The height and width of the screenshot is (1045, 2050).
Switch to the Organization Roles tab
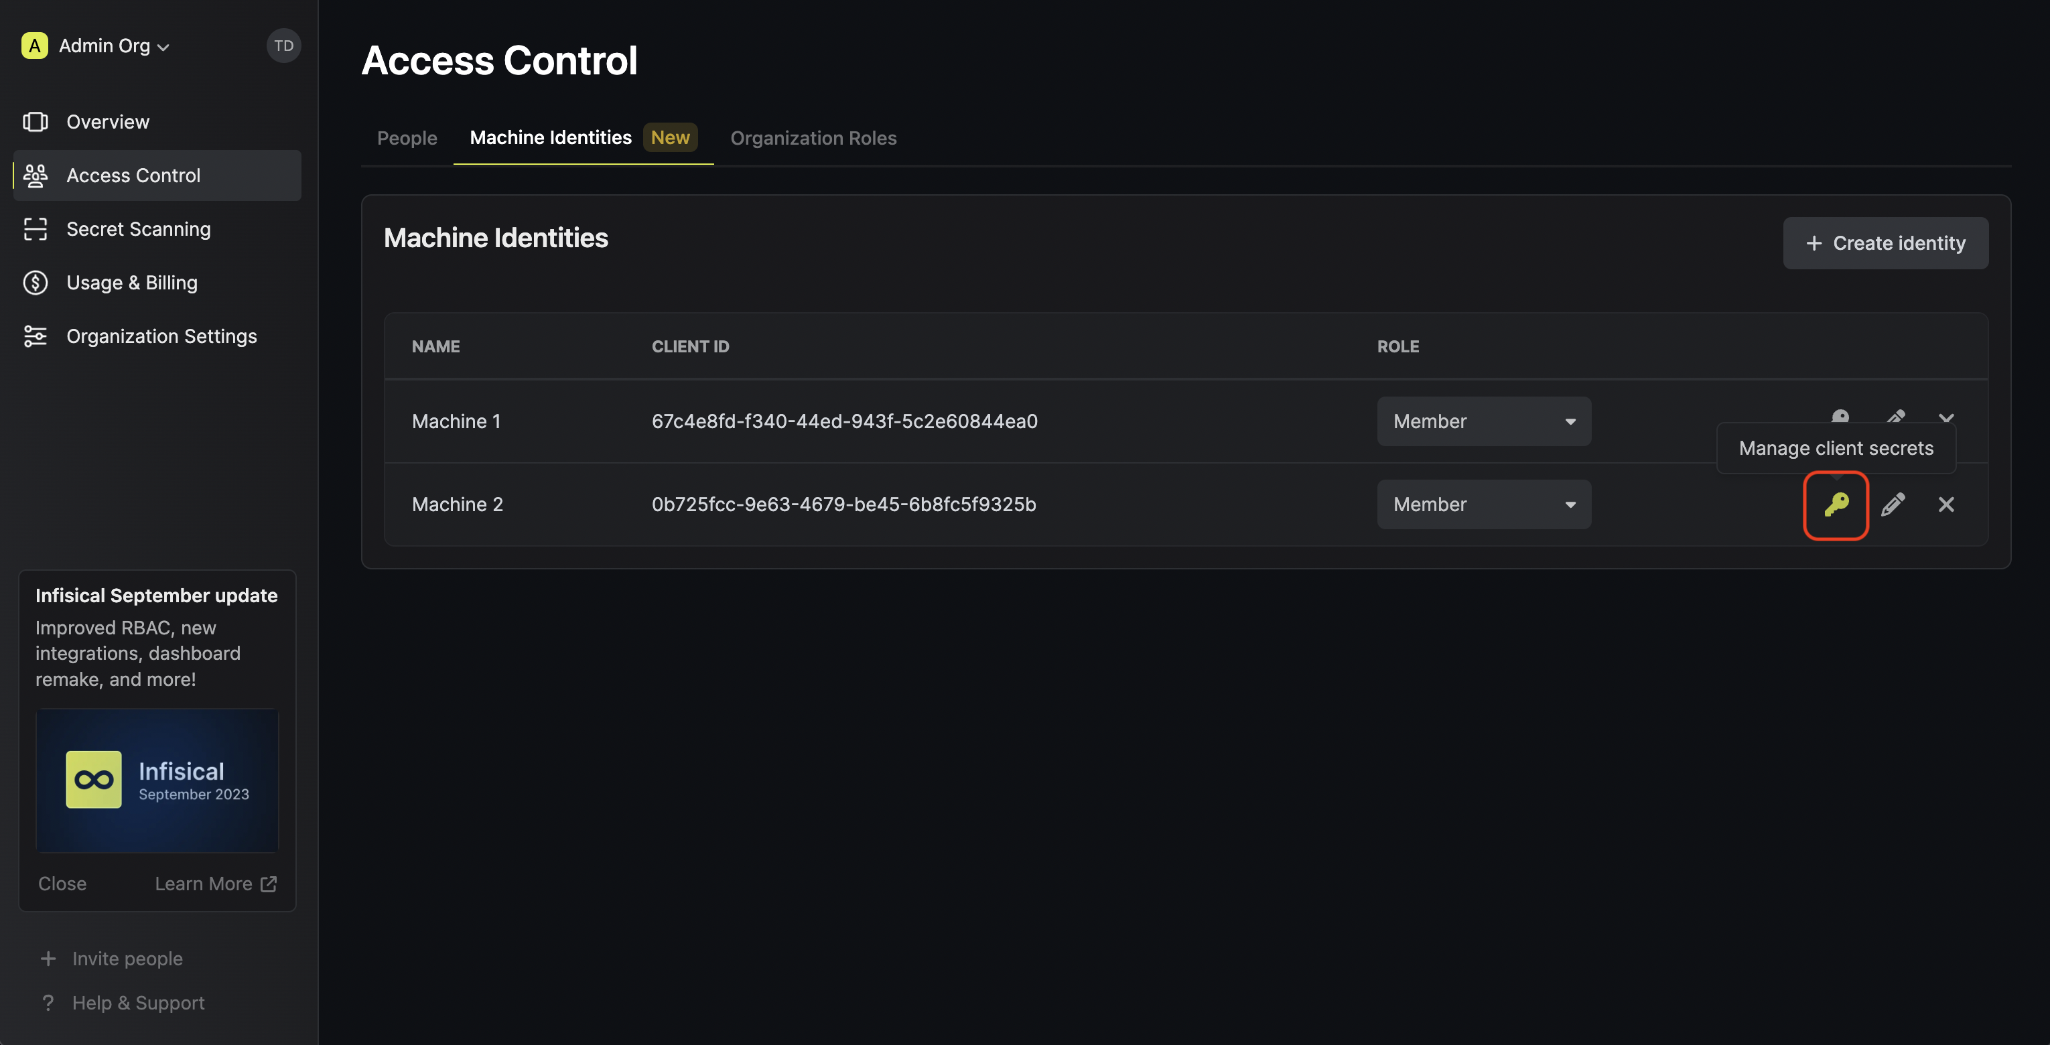813,138
